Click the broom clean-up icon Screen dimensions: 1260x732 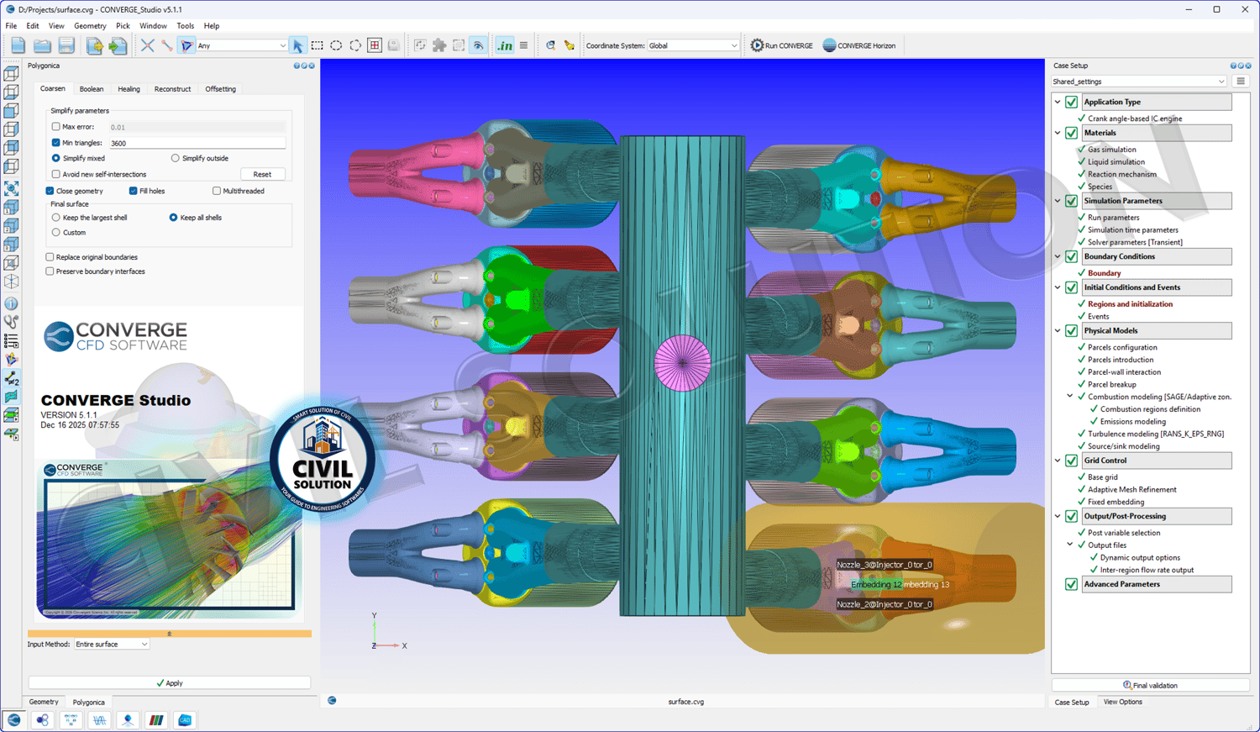pos(570,45)
